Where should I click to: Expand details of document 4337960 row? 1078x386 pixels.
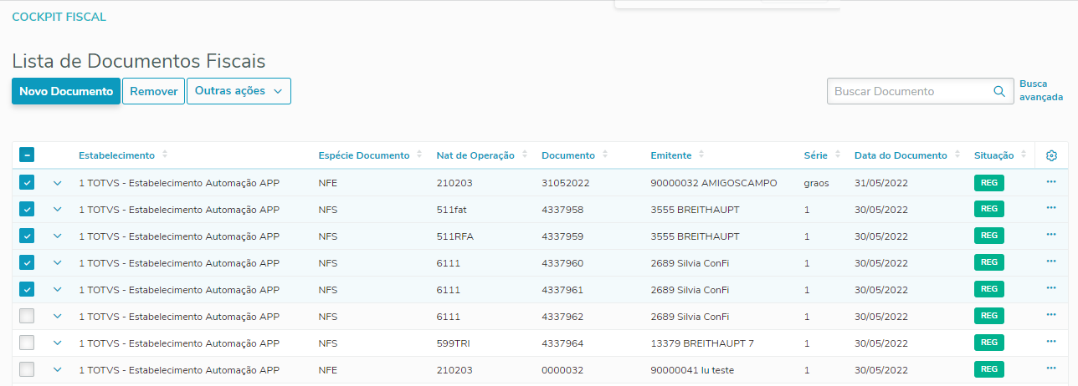pyautogui.click(x=58, y=263)
